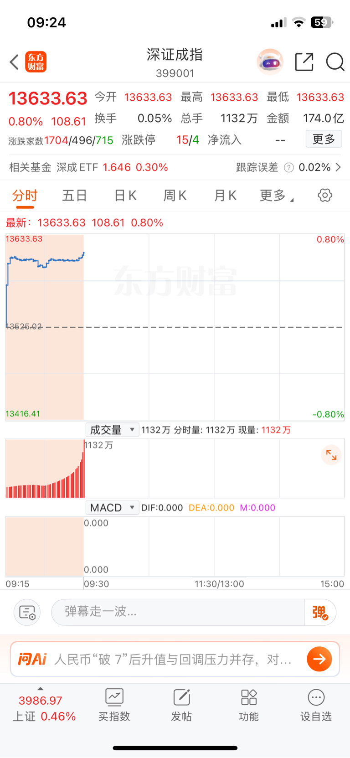
Task: Switch to the 日K tab
Action: (125, 196)
